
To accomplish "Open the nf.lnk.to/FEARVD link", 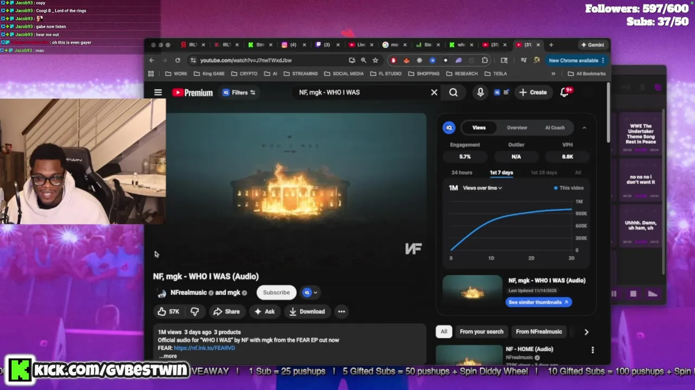I will click(x=204, y=348).
